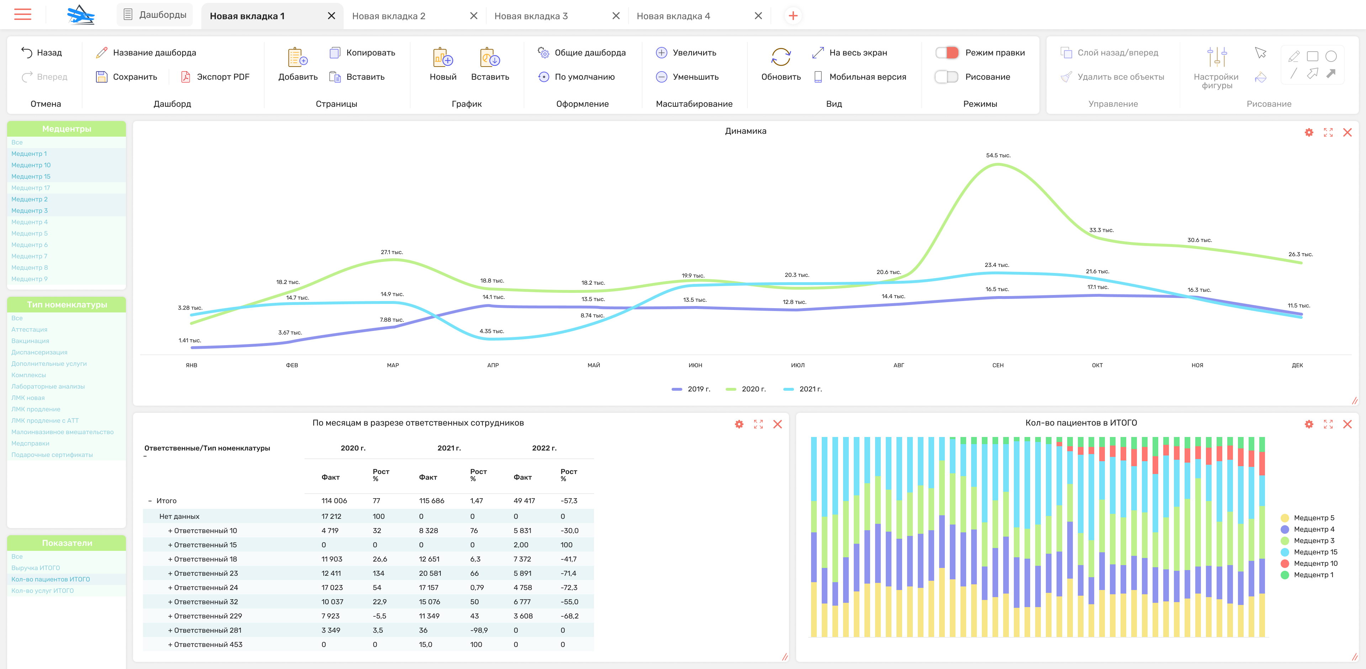Screen dimensions: 1366x669
Task: Select Медцентр 17 in the filter list
Action: point(31,188)
